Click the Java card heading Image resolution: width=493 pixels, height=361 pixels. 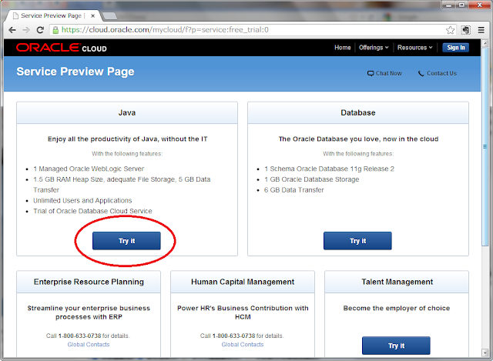point(127,113)
